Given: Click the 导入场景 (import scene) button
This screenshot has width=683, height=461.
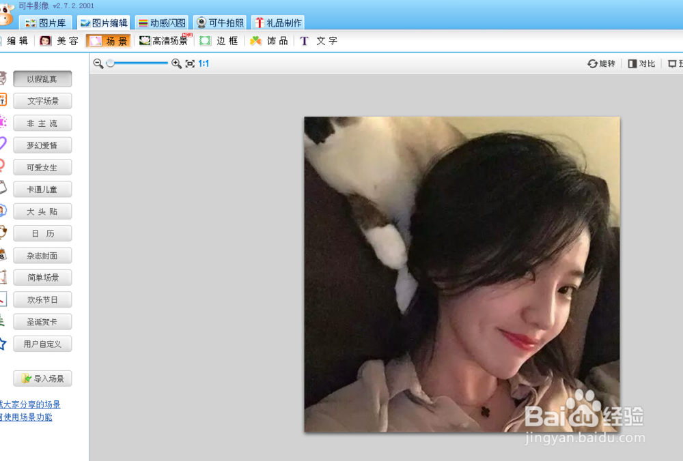Looking at the screenshot, I should click(42, 378).
